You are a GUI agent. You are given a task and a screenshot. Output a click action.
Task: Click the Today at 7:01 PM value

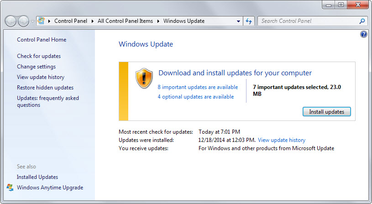click(219, 131)
